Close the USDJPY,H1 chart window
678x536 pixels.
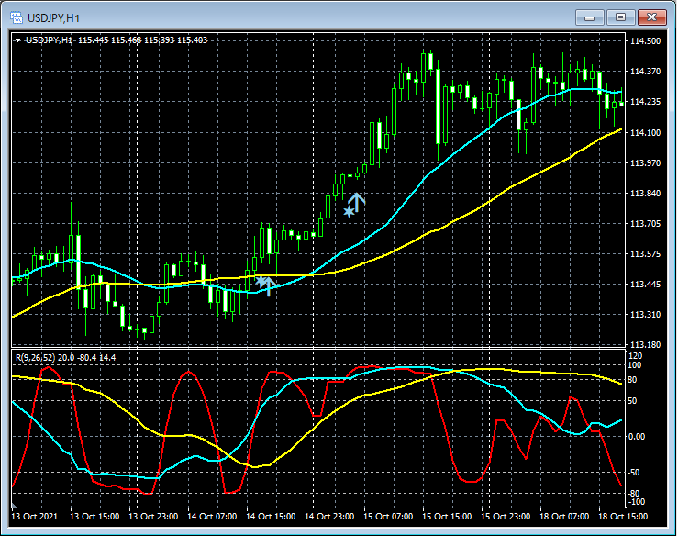click(652, 17)
